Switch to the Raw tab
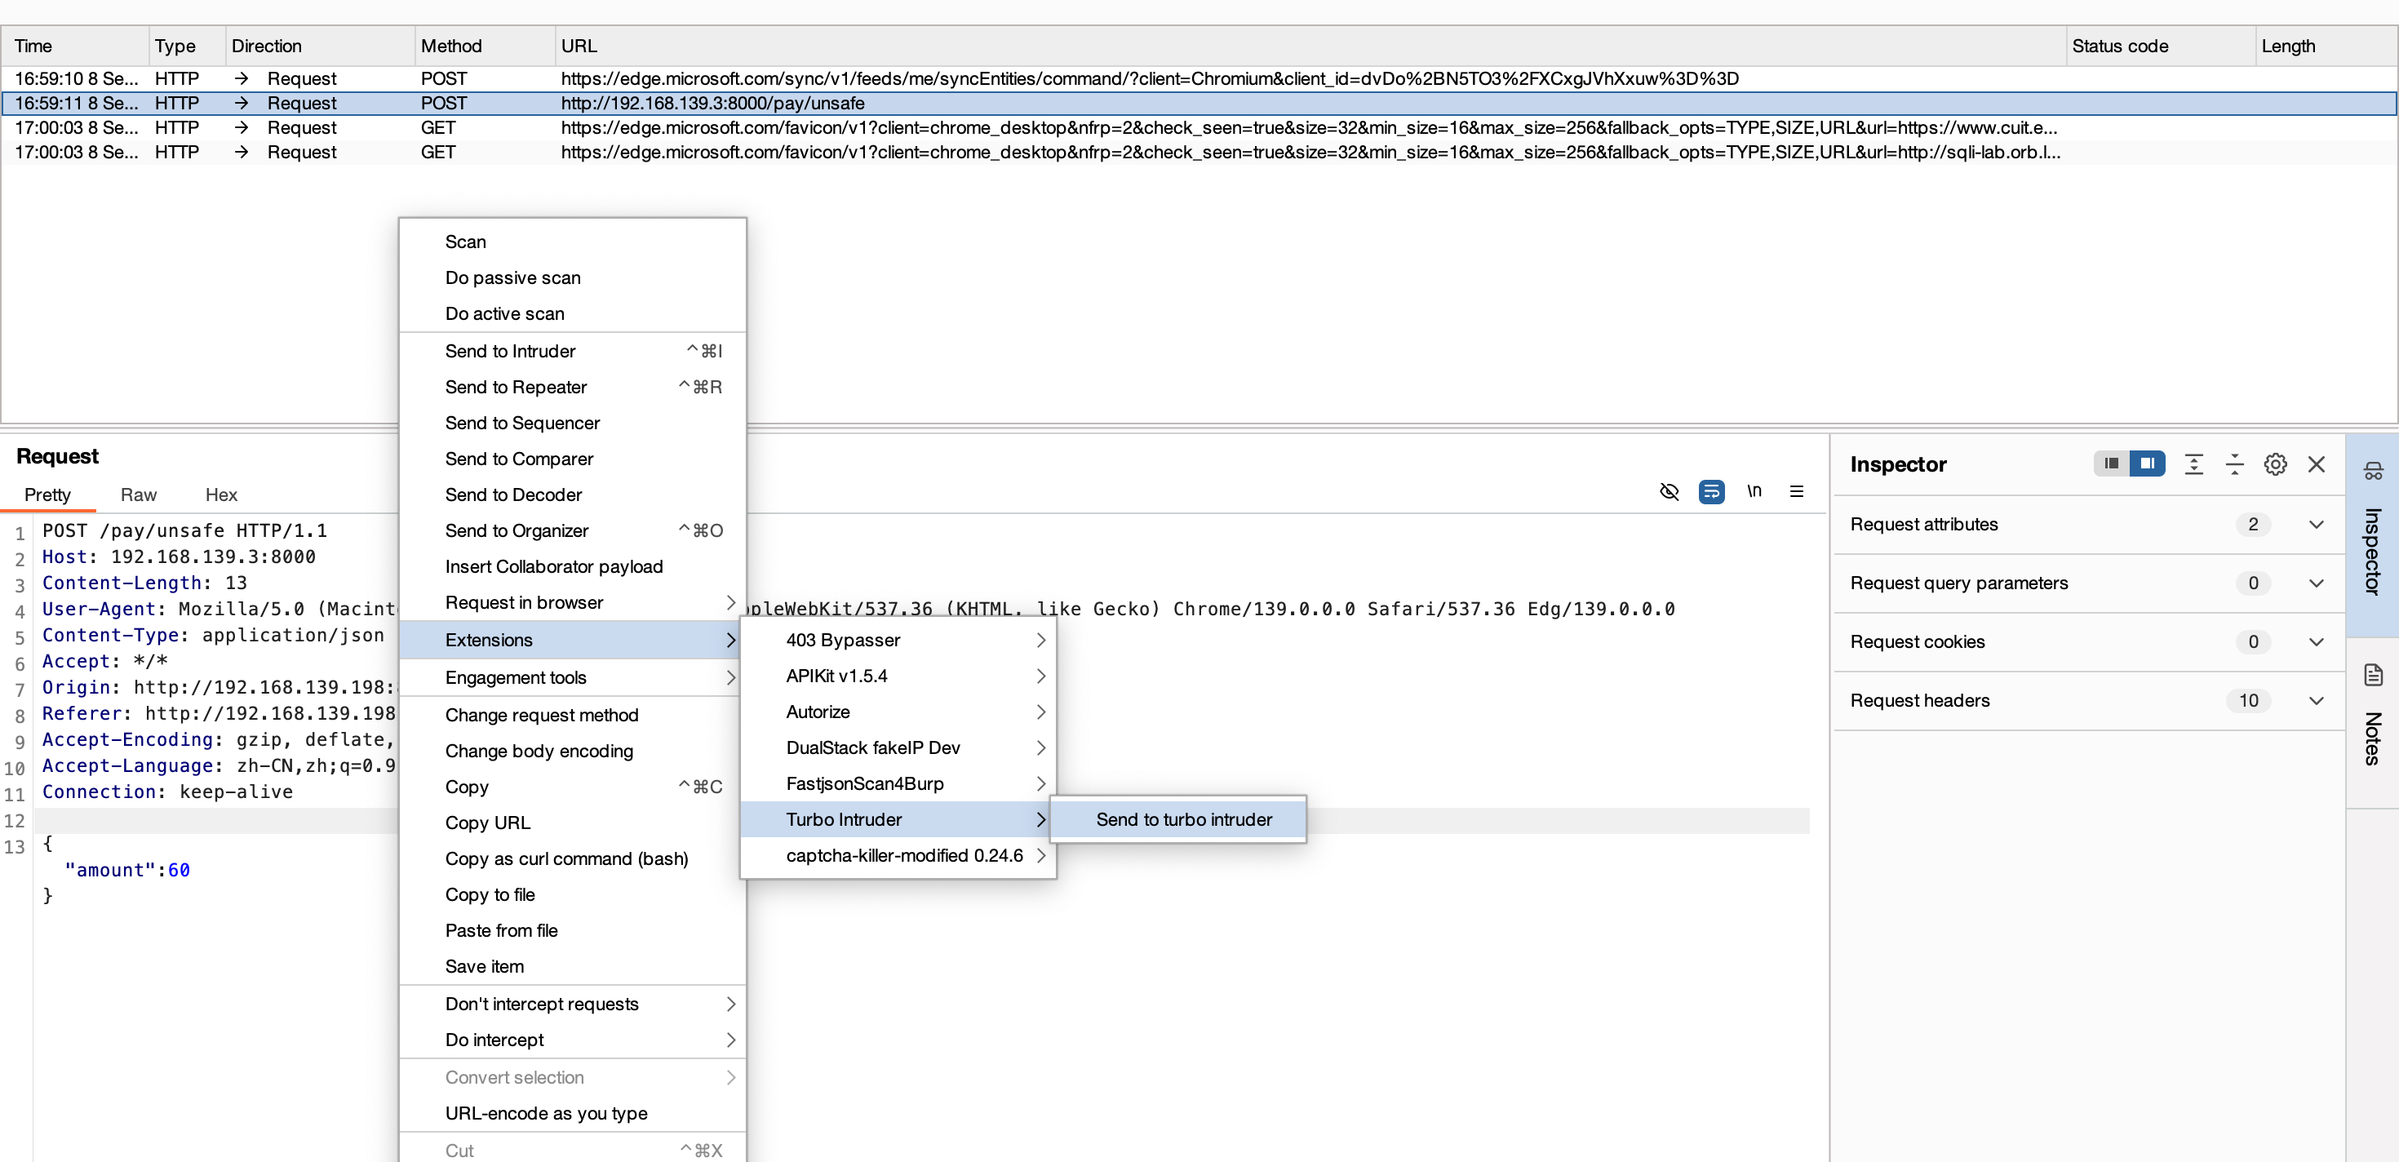This screenshot has height=1162, width=2399. coord(139,495)
